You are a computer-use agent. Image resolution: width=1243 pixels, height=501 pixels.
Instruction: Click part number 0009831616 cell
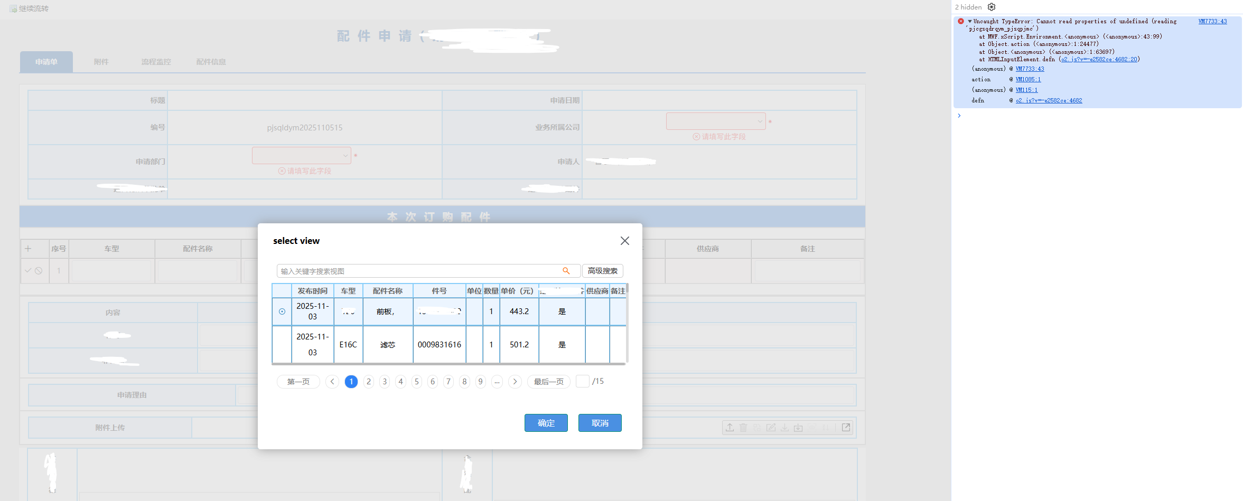[x=440, y=345]
